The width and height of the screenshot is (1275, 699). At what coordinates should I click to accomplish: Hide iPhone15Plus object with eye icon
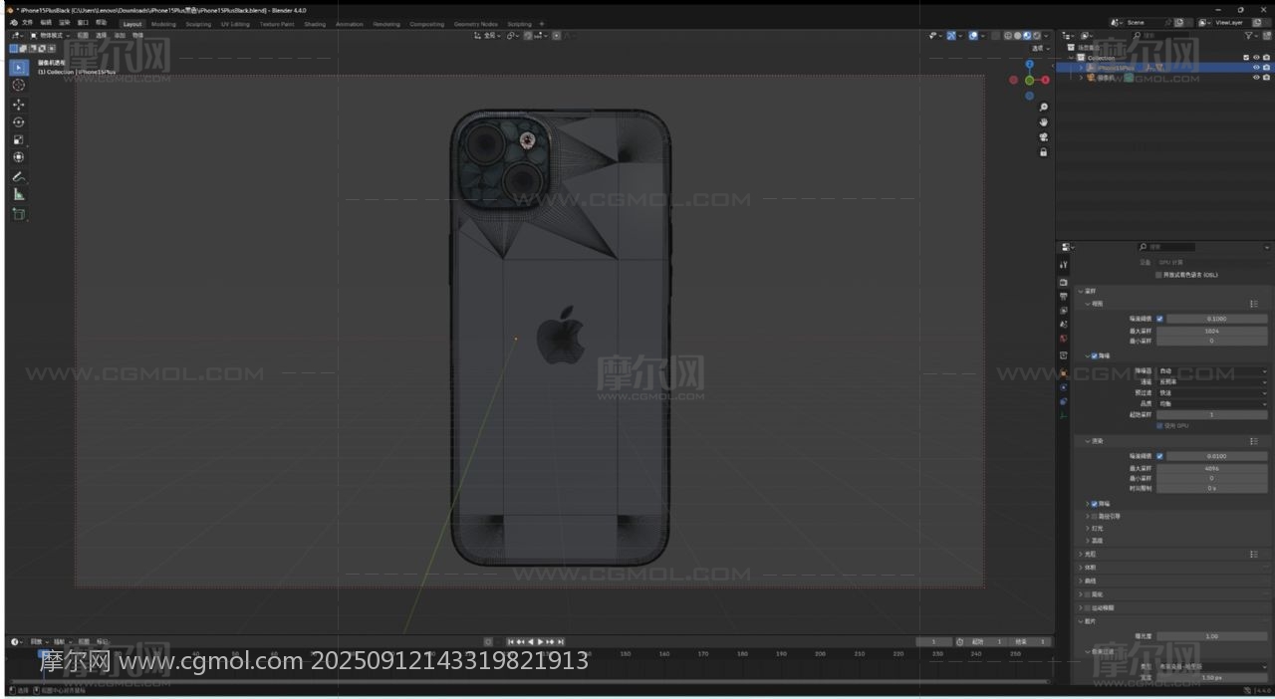click(1256, 68)
